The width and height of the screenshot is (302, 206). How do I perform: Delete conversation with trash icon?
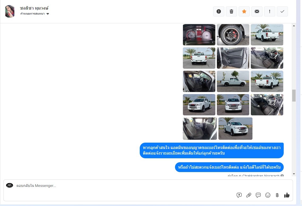[x=231, y=11]
